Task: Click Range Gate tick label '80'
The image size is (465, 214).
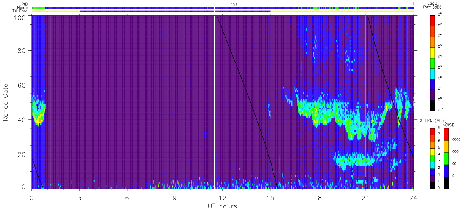Action: pyautogui.click(x=22, y=50)
